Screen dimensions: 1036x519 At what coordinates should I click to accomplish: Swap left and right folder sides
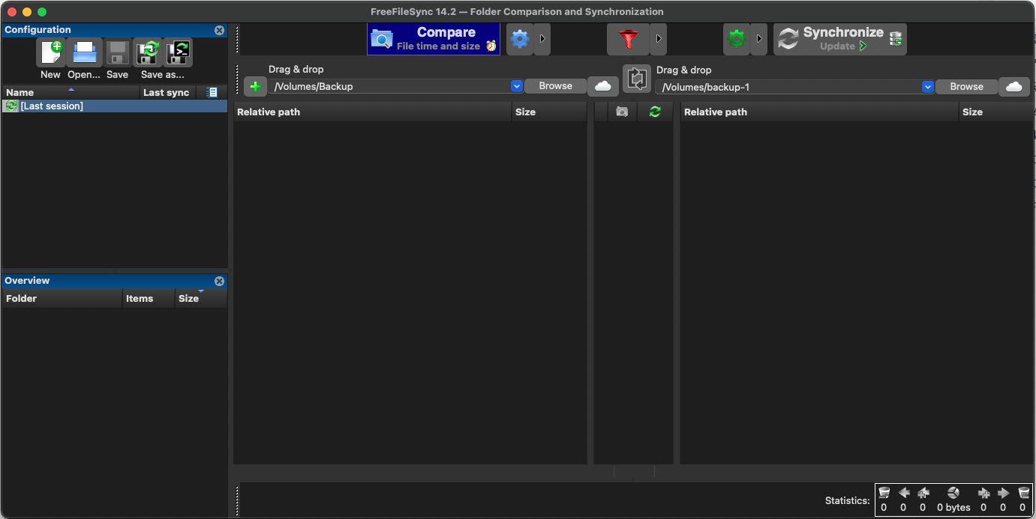pos(636,79)
